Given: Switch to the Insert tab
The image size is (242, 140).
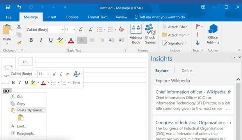Looking at the screenshot, I should pyautogui.click(x=52, y=17).
